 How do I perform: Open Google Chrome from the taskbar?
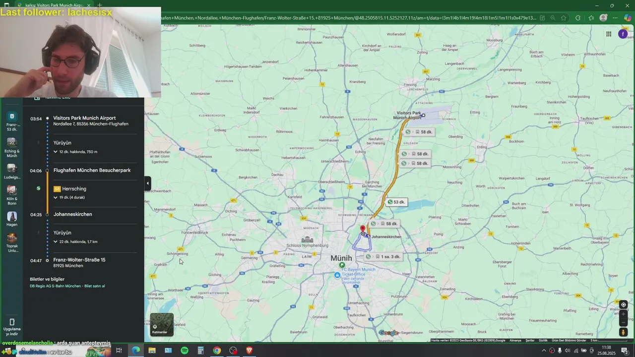click(217, 351)
